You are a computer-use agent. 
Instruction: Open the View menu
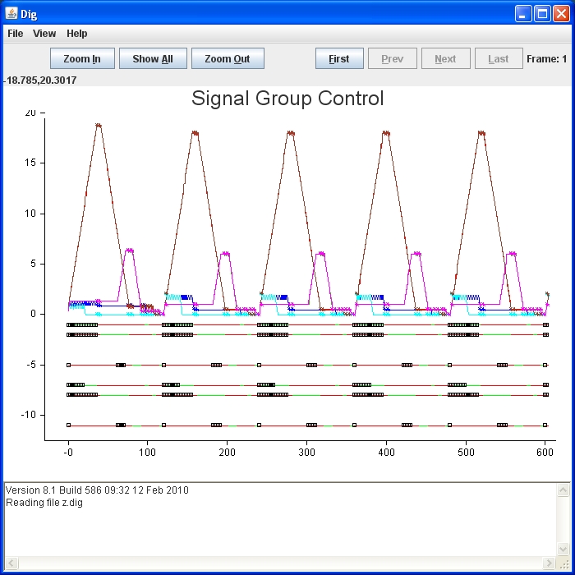tap(44, 34)
